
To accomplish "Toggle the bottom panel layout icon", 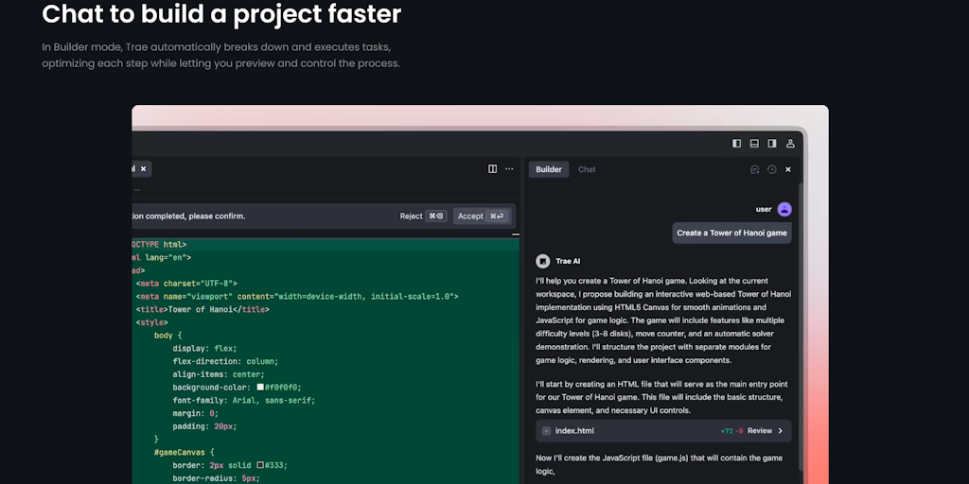I will tap(754, 144).
